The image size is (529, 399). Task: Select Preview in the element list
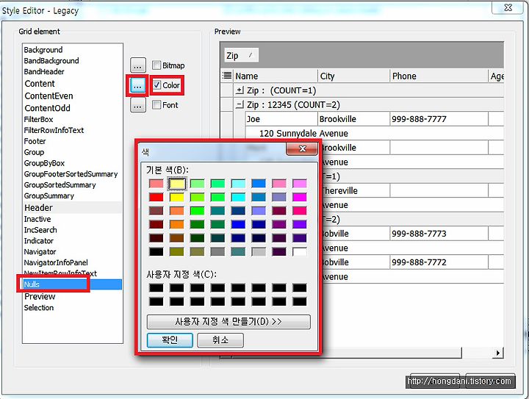click(x=72, y=296)
